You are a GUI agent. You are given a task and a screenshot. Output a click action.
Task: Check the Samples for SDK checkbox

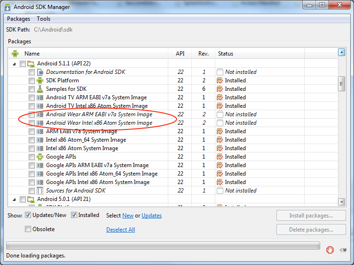click(31, 89)
